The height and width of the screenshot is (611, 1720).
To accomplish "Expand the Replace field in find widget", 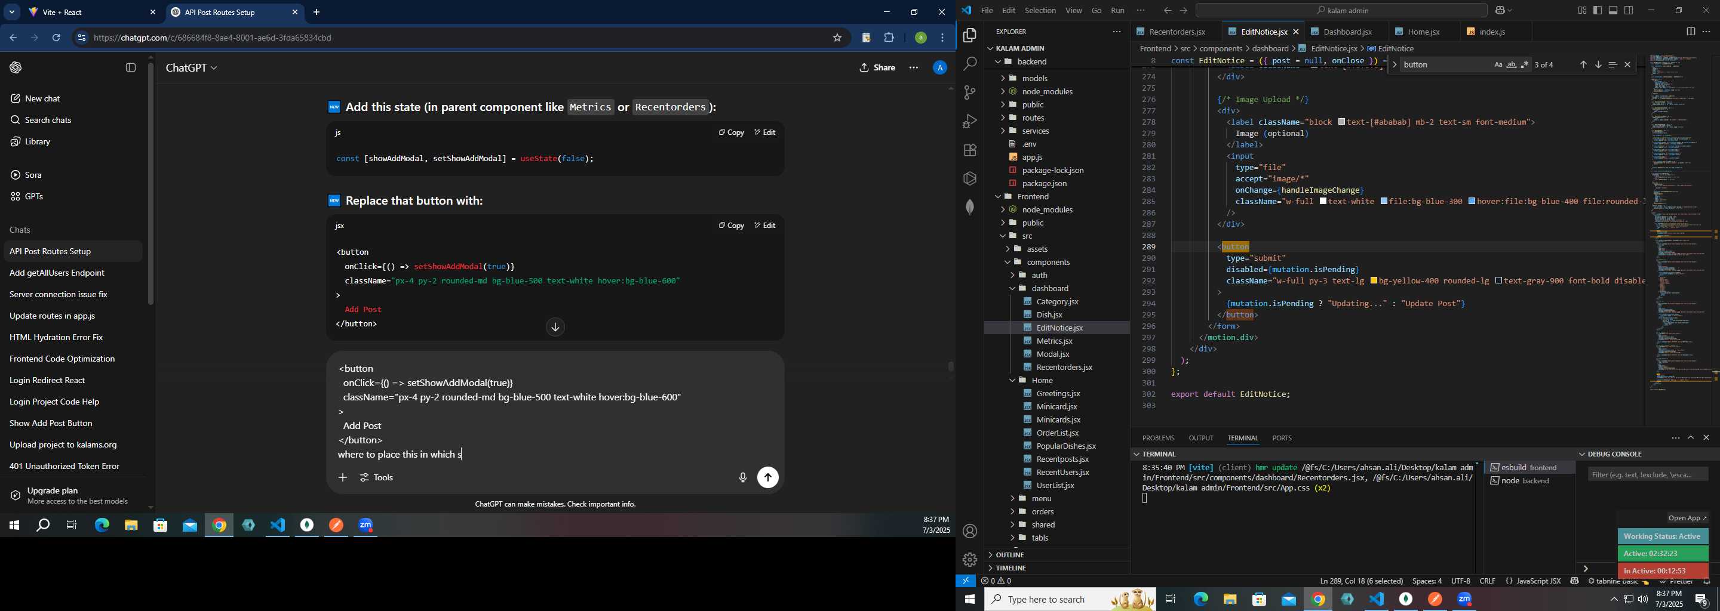I will (x=1395, y=64).
